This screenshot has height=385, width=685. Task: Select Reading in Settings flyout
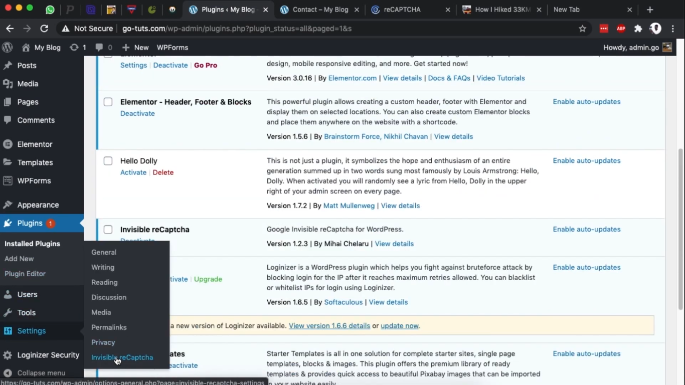[104, 282]
